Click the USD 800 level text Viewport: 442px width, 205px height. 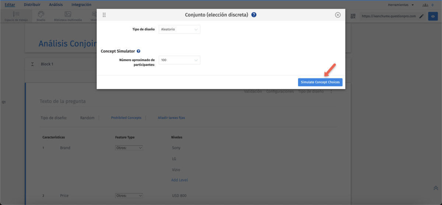tap(179, 195)
